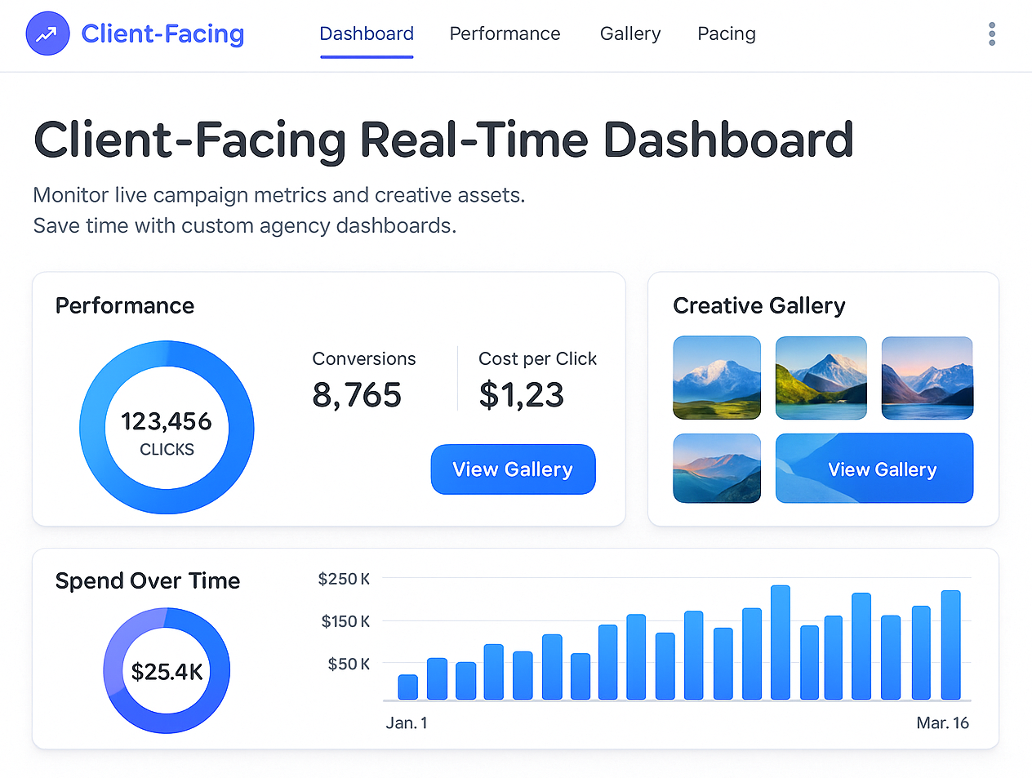Open the Pacing tab

(x=726, y=33)
